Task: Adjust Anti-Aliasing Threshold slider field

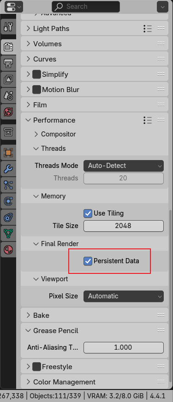Action: (x=124, y=348)
